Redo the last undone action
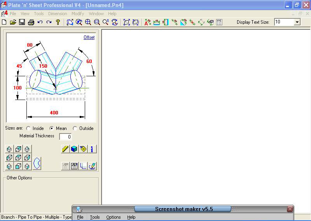 [49, 22]
